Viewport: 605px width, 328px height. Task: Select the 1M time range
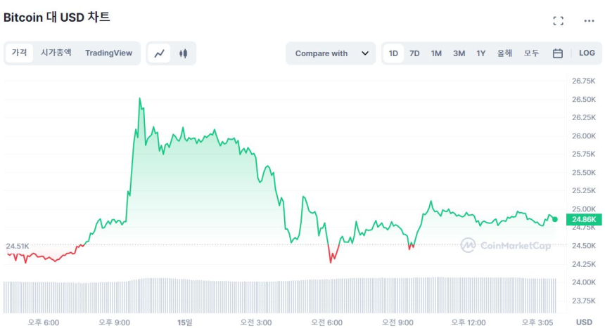point(436,53)
